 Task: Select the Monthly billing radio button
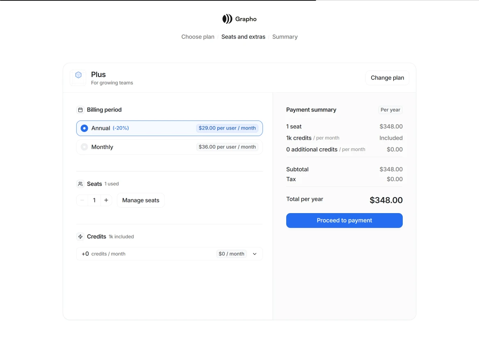coord(84,147)
